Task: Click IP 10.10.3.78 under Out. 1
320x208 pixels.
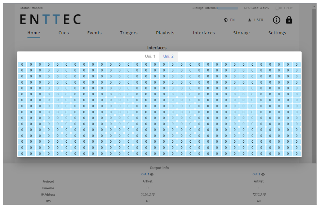Action: pos(148,195)
